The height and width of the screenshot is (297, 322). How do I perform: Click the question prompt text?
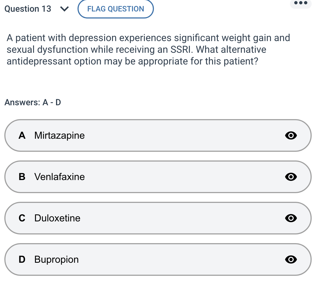coord(148,49)
